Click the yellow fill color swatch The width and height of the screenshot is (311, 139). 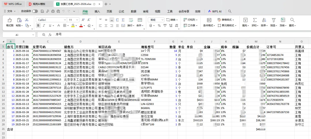coord(73,25)
